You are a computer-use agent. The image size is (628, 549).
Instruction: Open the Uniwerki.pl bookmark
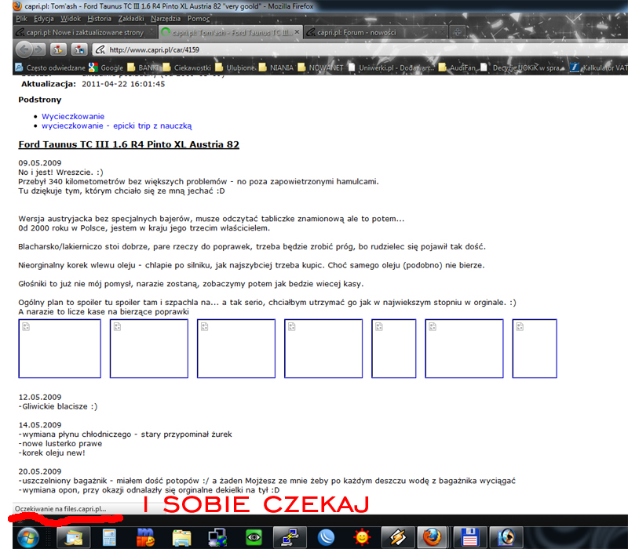pos(391,67)
